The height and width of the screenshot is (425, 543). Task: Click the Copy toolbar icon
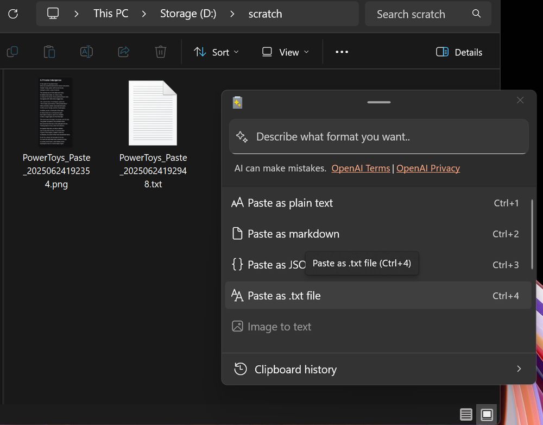tap(12, 52)
